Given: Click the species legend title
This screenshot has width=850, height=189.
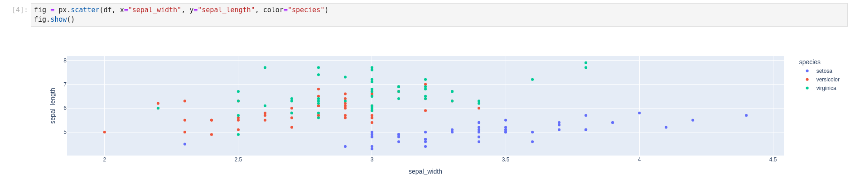Looking at the screenshot, I should 809,62.
